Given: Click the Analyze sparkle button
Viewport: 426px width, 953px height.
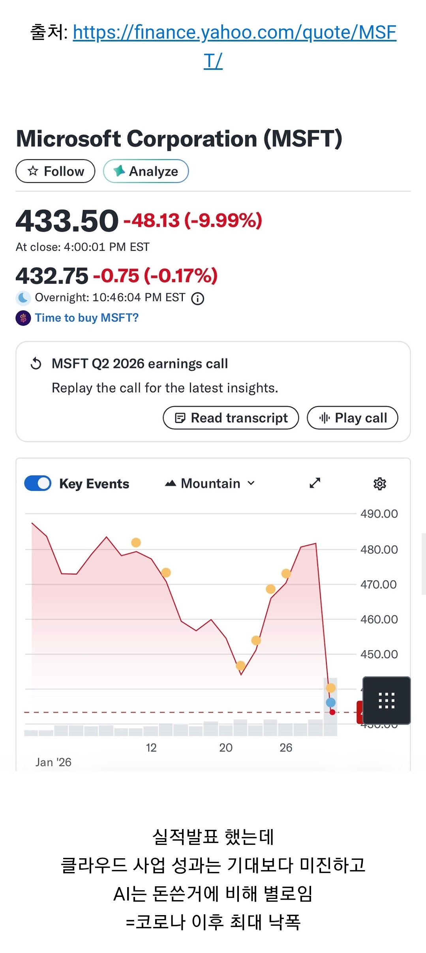Looking at the screenshot, I should click(x=146, y=171).
